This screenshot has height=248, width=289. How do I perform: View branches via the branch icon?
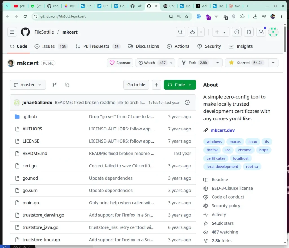pos(54,85)
